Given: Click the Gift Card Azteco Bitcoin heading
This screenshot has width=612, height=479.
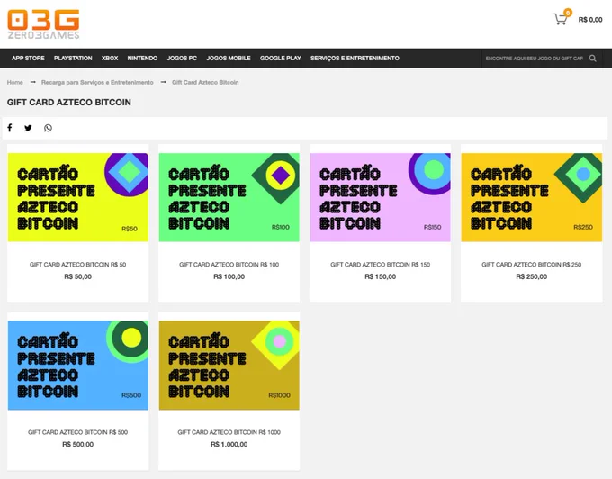Looking at the screenshot, I should click(69, 103).
